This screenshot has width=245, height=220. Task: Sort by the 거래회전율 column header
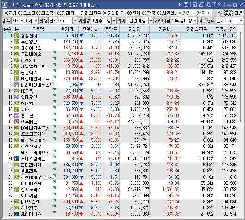click(x=197, y=29)
